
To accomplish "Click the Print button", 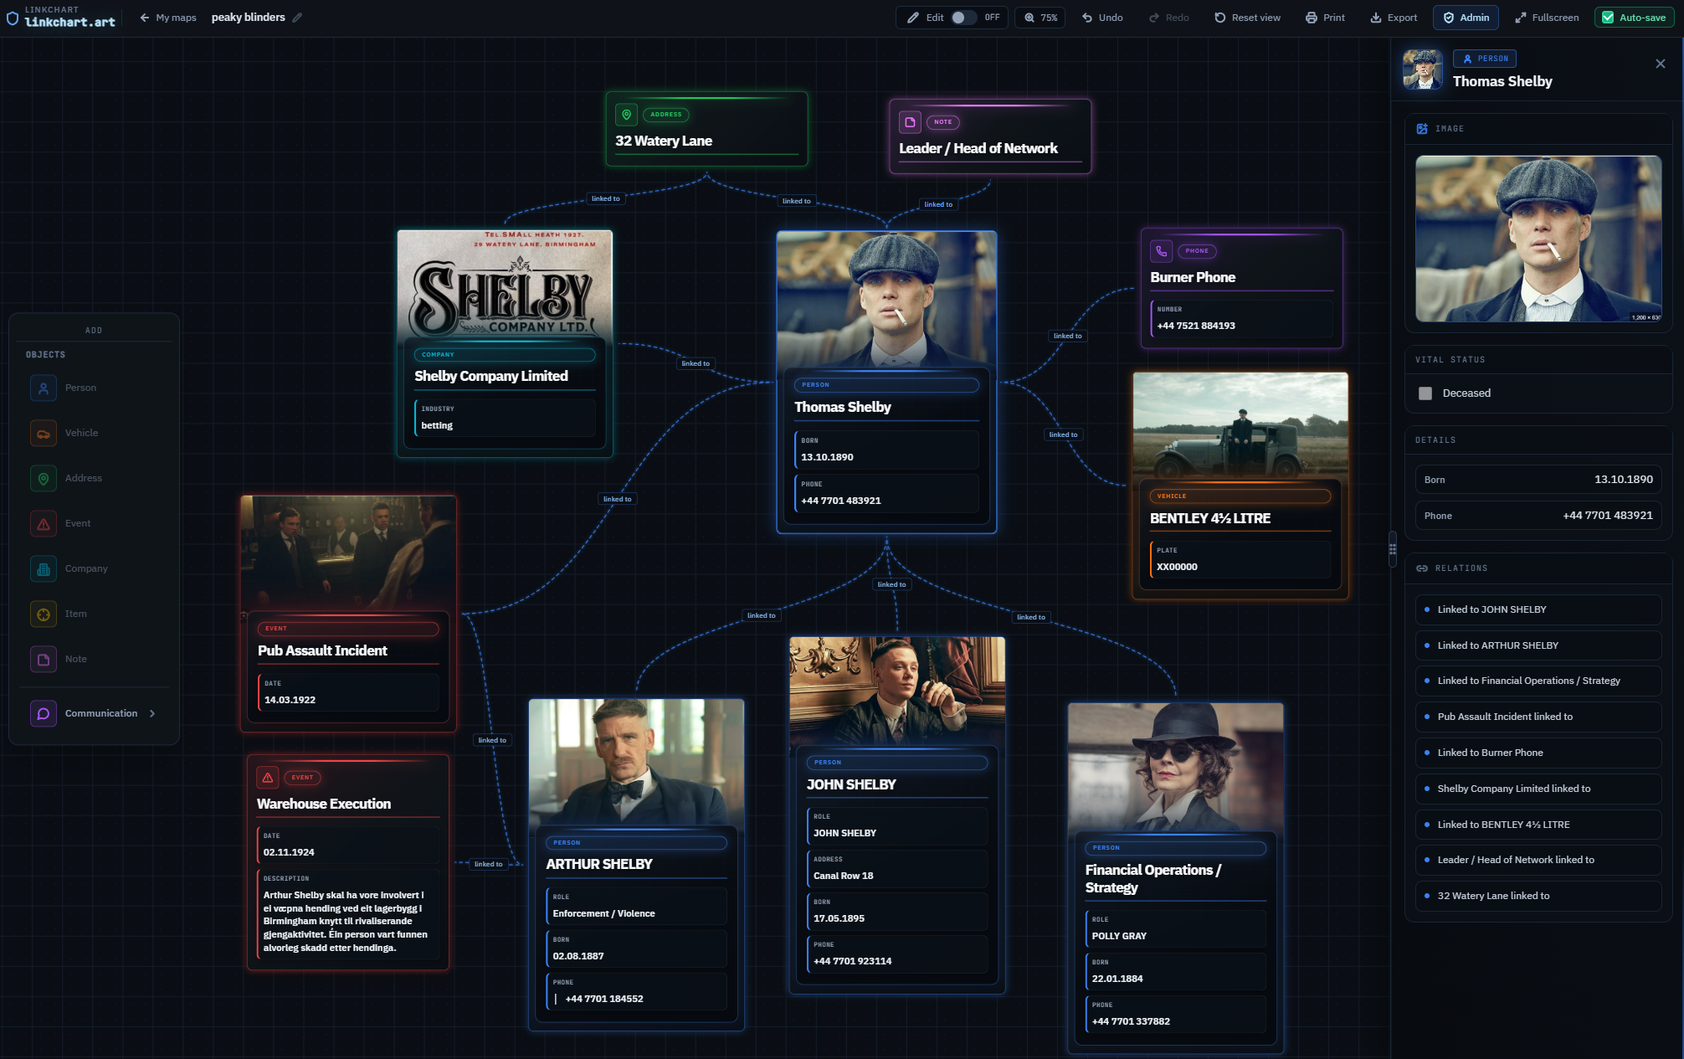I will [x=1326, y=18].
